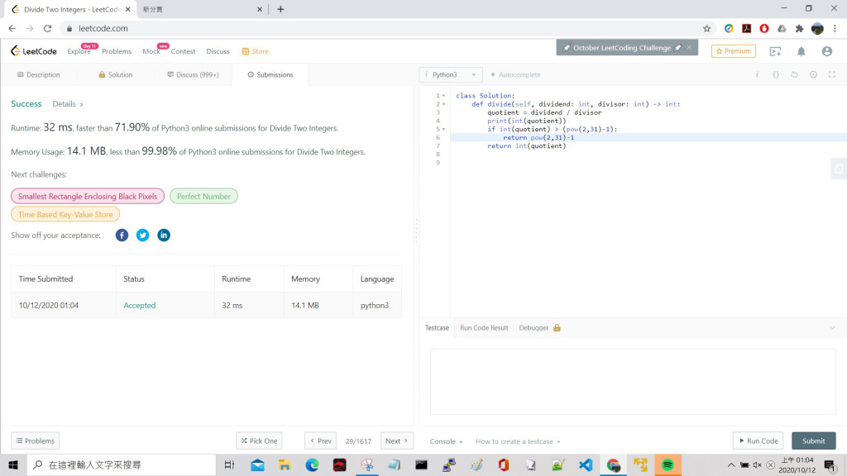This screenshot has height=476, width=847.
Task: Click in the testcase input box
Action: coord(633,382)
